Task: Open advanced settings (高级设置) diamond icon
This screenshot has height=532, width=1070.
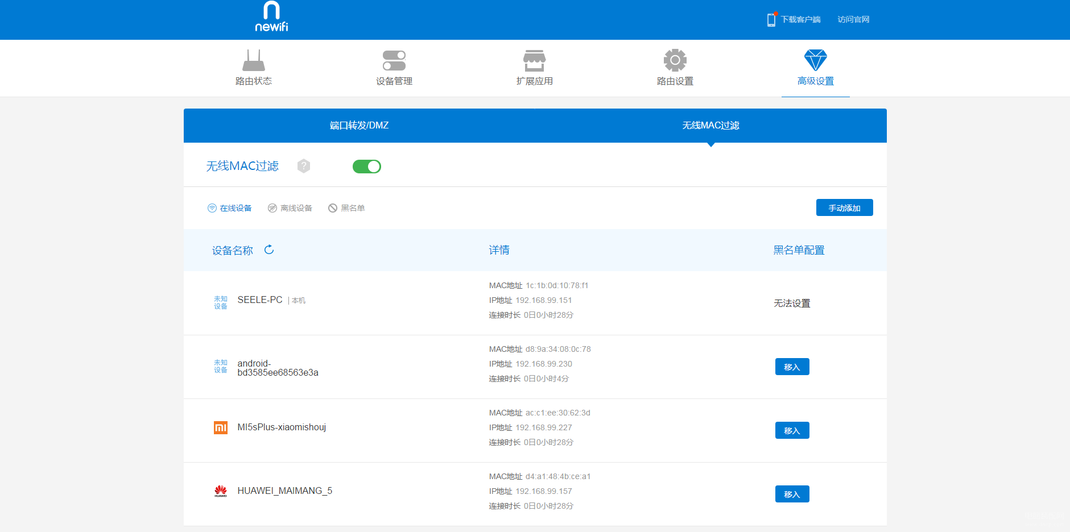Action: tap(816, 60)
